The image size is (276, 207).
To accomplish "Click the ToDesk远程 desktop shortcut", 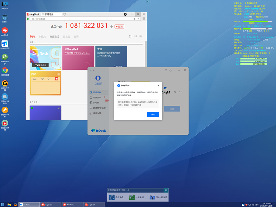I will [5, 45].
